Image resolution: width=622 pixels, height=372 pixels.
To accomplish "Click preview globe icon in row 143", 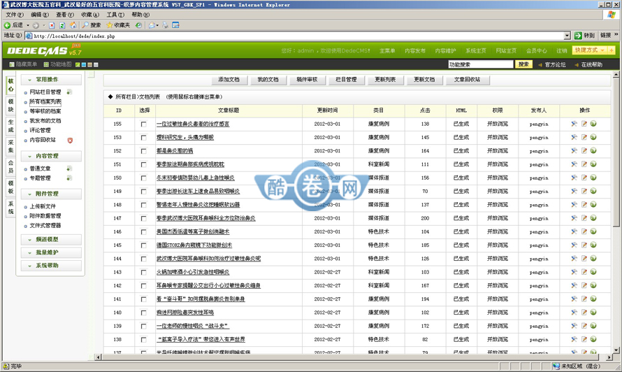I will coord(593,272).
